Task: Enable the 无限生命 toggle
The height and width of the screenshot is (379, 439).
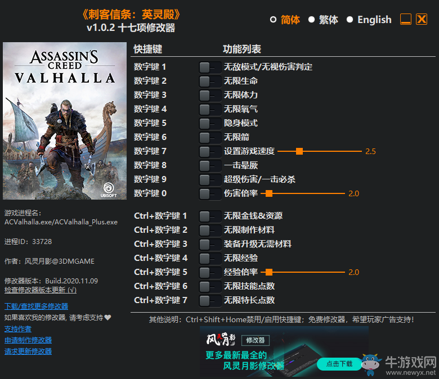Action: tap(210, 82)
